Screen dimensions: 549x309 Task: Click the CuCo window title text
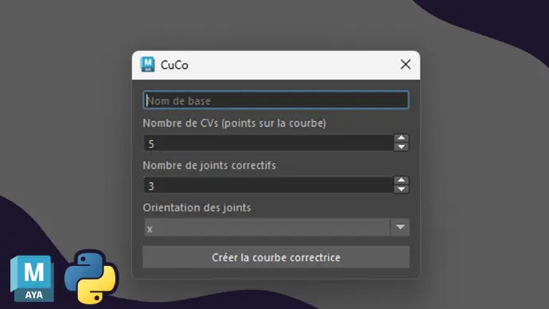(174, 65)
